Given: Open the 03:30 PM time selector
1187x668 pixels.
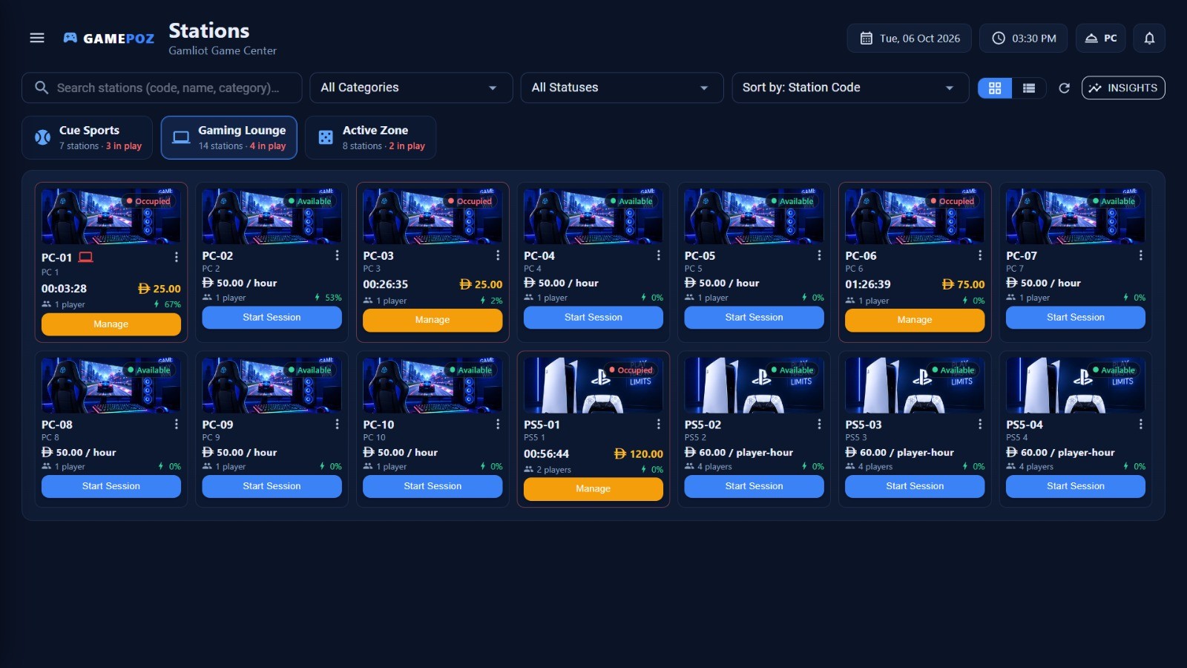Looking at the screenshot, I should pos(1023,38).
